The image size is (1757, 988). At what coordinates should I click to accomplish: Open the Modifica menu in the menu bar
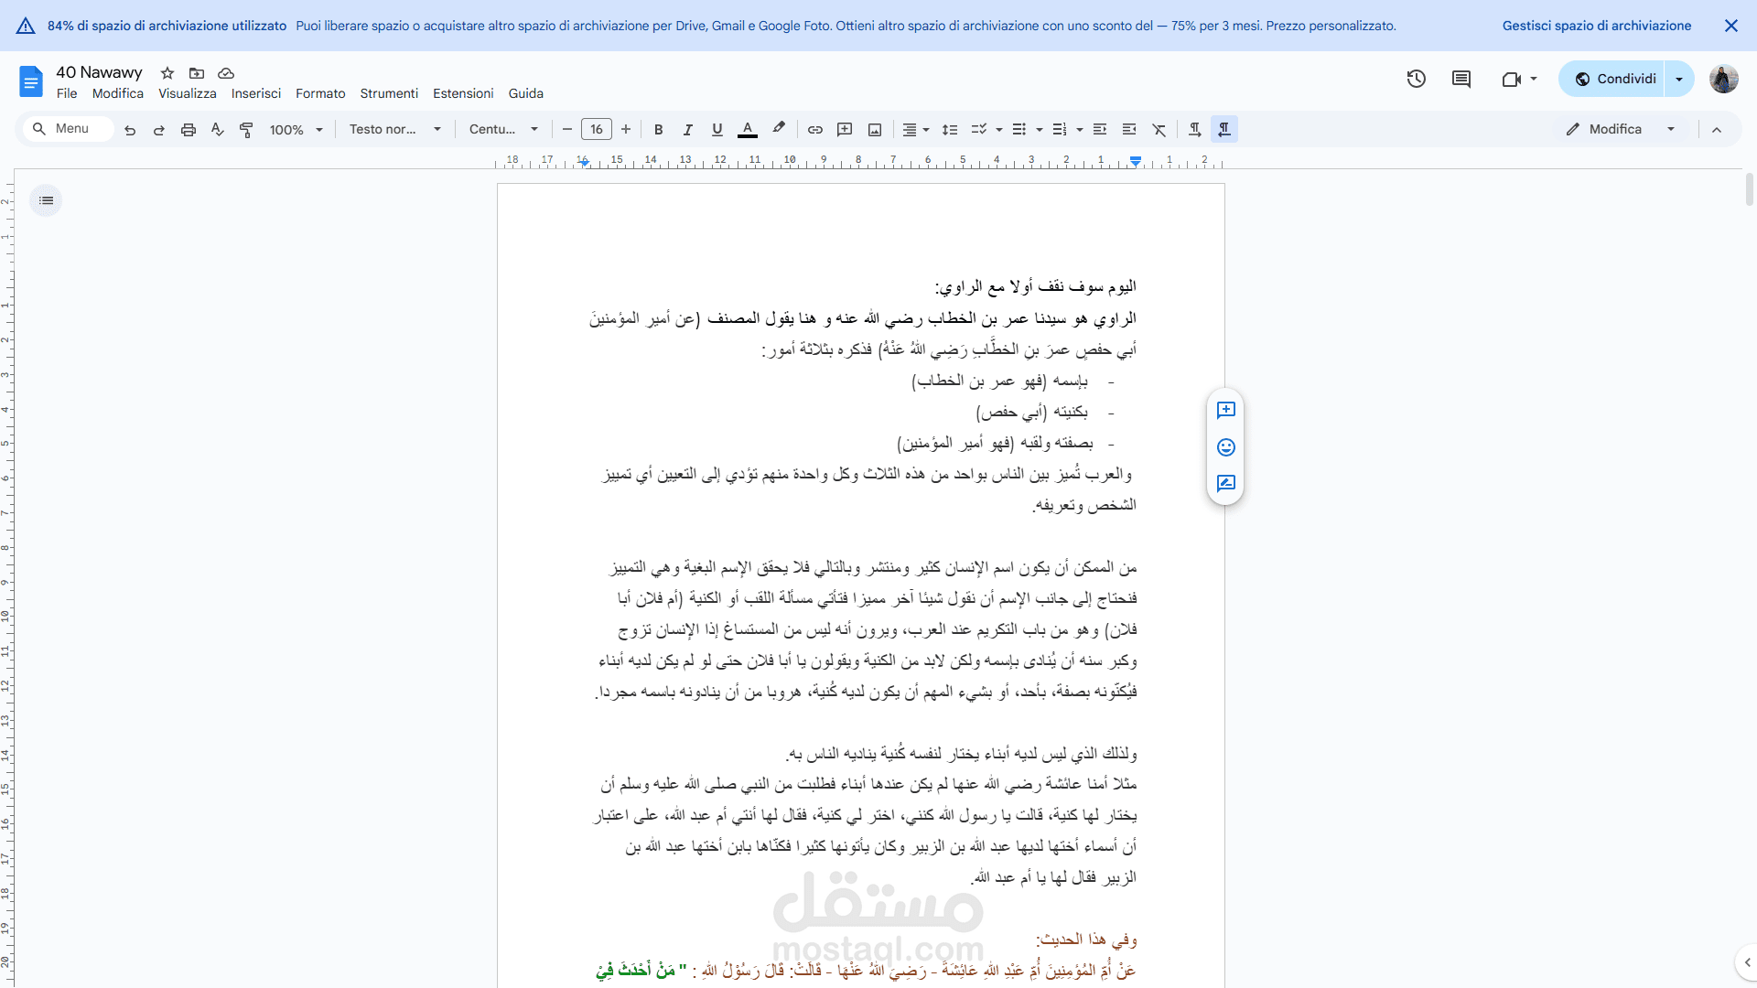[118, 93]
